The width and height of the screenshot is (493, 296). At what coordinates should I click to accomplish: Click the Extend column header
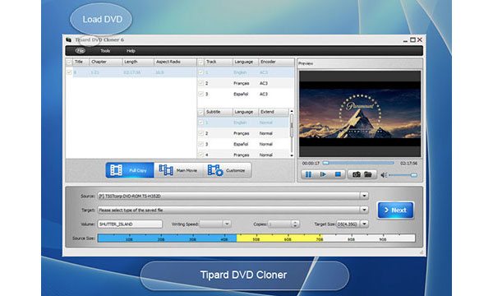[273, 112]
